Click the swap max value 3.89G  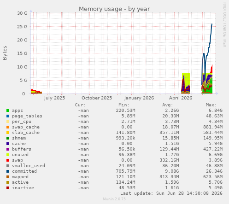(215, 160)
